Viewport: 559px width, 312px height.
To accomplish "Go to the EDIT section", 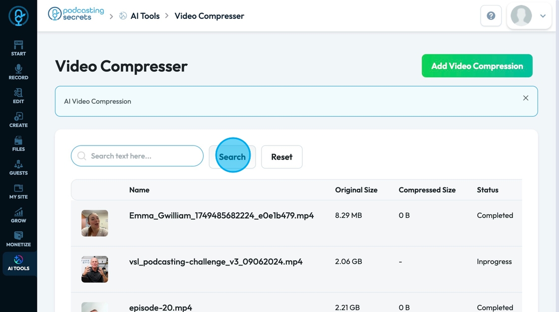I will tap(18, 96).
